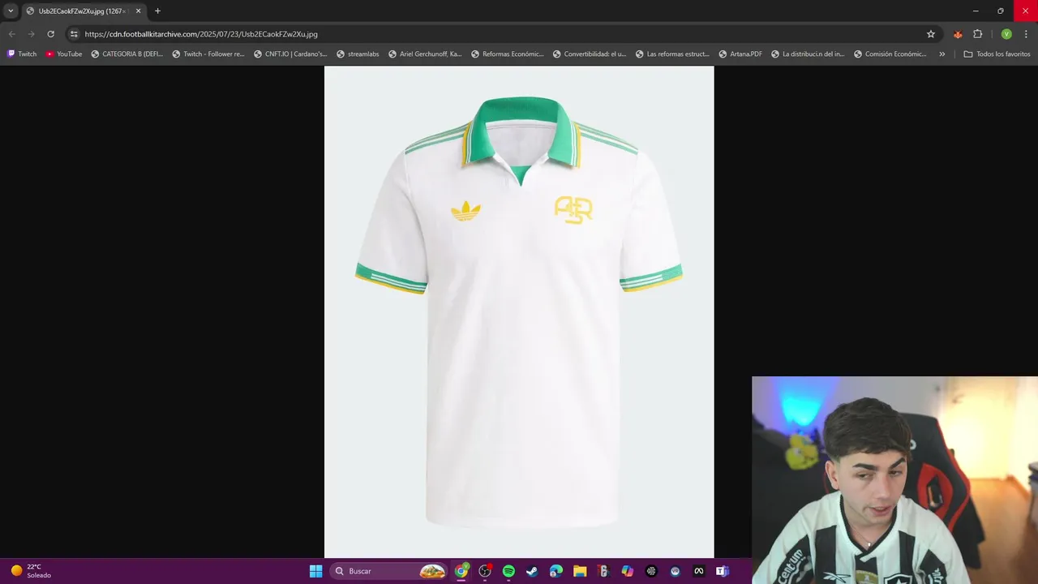Open the tab search dropdown arrow
Screen dimensions: 1038x584
(11, 11)
